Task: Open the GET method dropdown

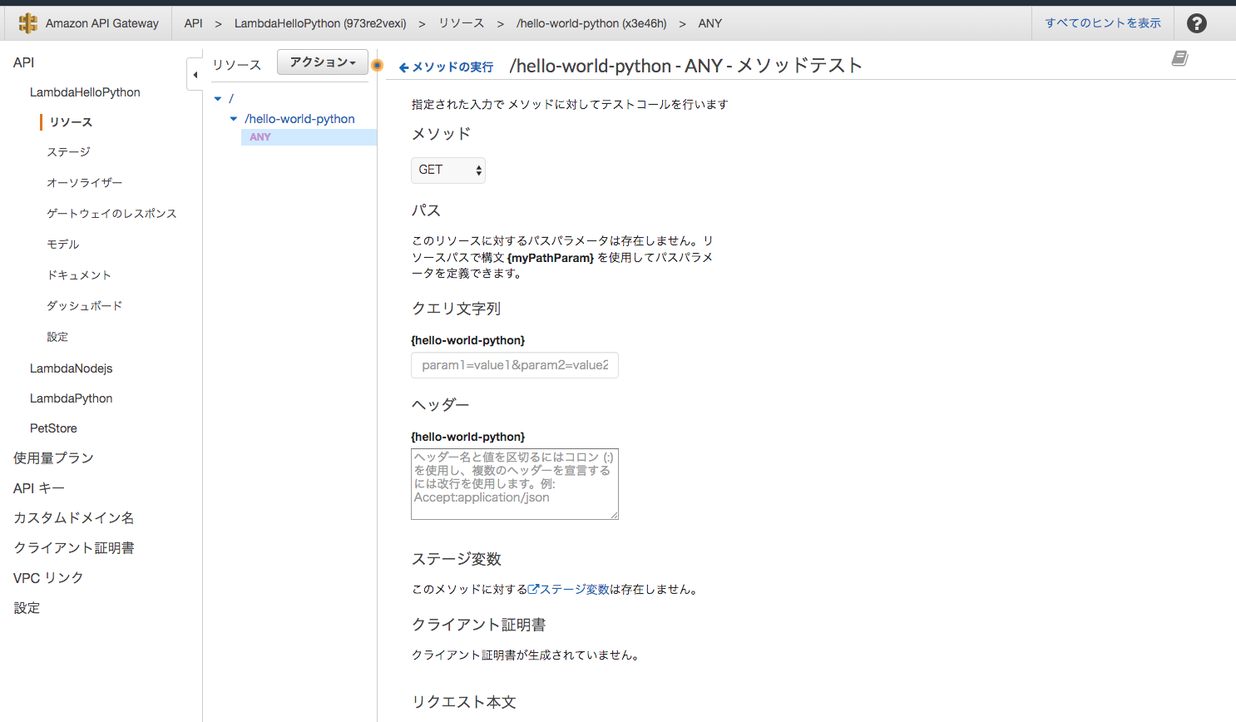Action: tap(448, 170)
